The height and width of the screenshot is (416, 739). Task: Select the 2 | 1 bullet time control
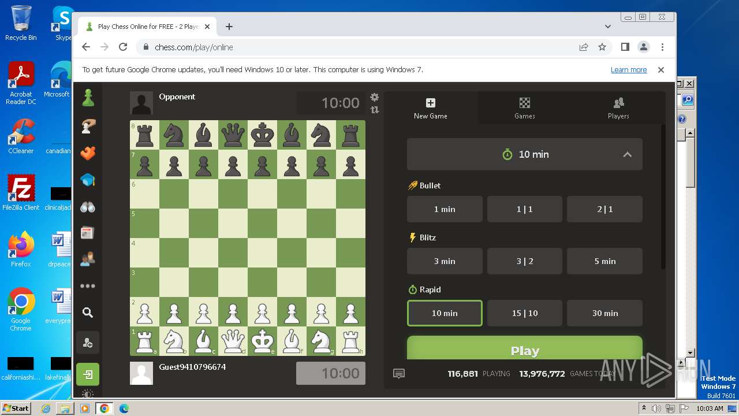[x=605, y=209]
